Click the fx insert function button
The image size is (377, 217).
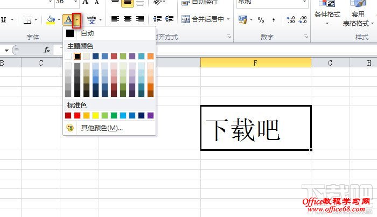coord(47,50)
